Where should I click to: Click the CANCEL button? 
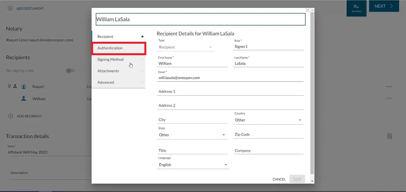[x=279, y=179]
